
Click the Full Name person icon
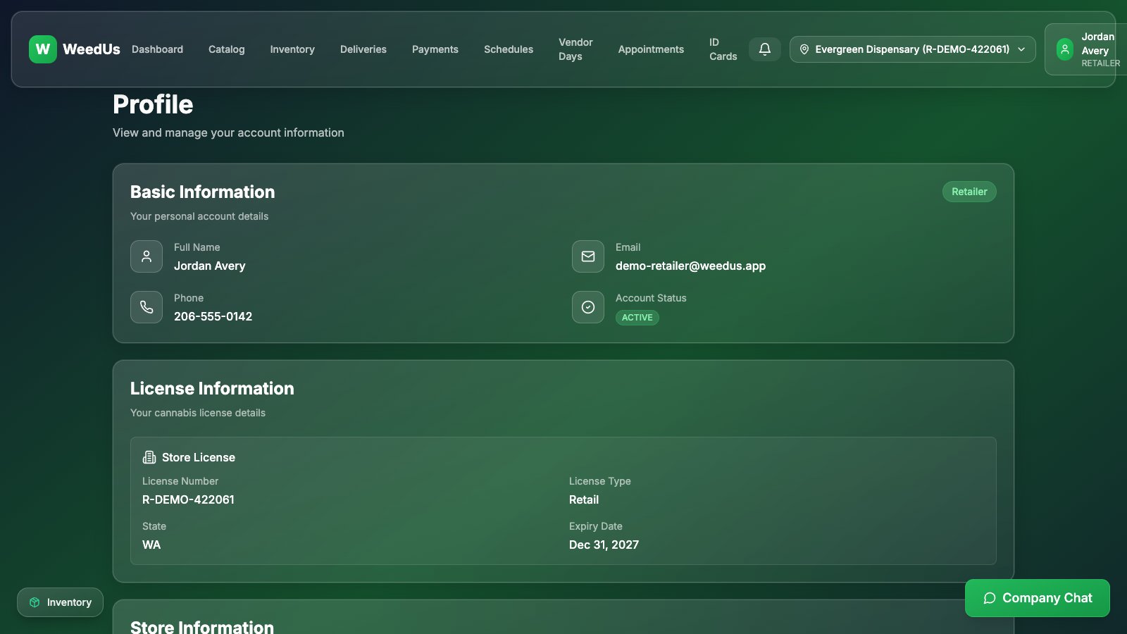point(147,256)
